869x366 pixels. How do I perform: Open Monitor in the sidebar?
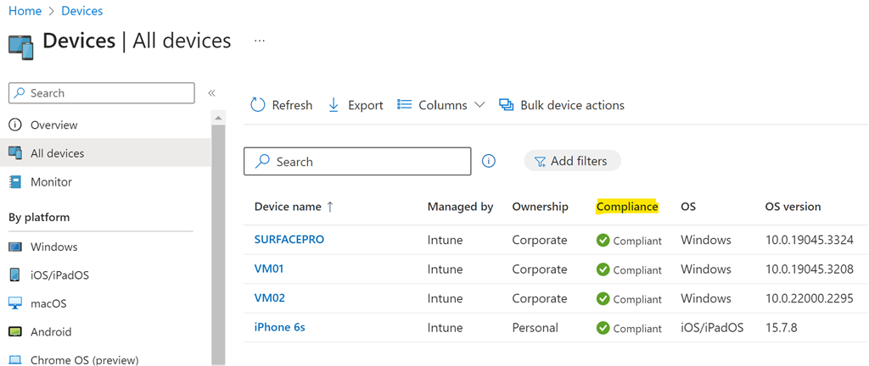tap(51, 182)
